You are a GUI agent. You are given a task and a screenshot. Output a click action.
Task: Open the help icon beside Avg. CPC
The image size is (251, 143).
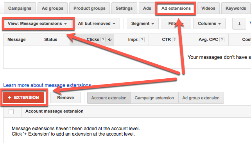click(222, 40)
